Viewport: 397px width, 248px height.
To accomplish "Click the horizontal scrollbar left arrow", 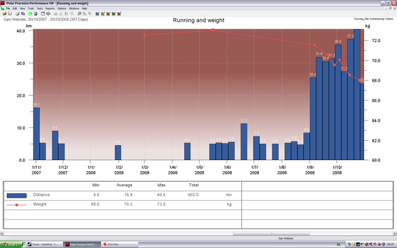I will click(2, 233).
